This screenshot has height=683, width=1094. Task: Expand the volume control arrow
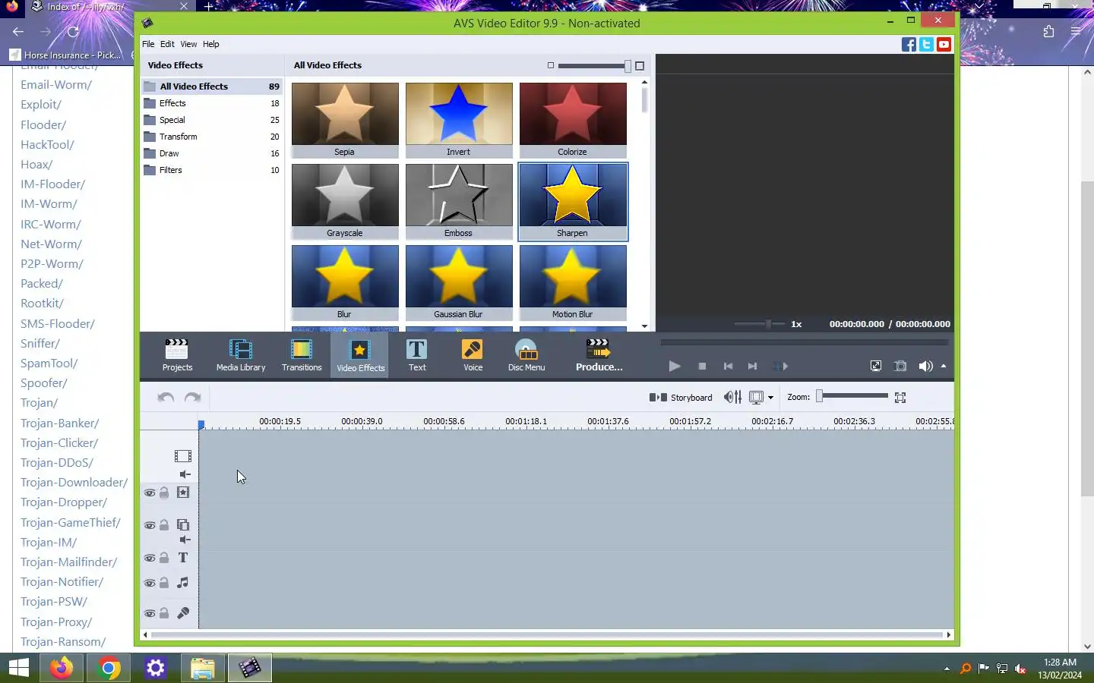(x=944, y=366)
